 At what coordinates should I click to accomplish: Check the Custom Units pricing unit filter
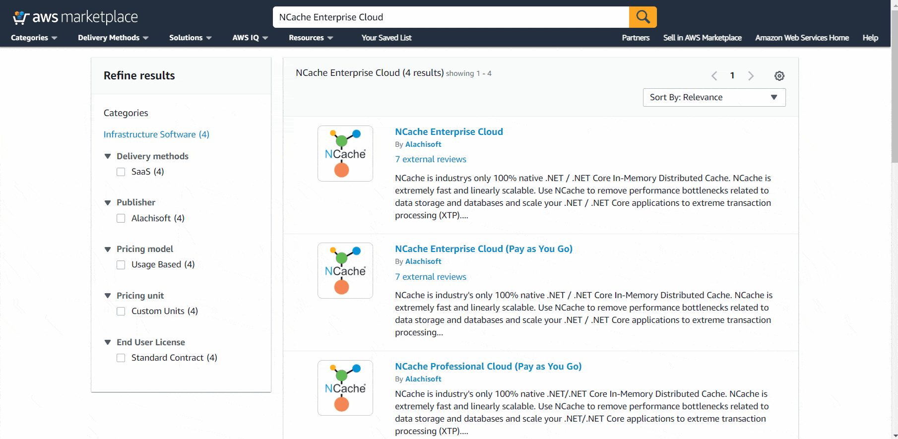pyautogui.click(x=121, y=312)
